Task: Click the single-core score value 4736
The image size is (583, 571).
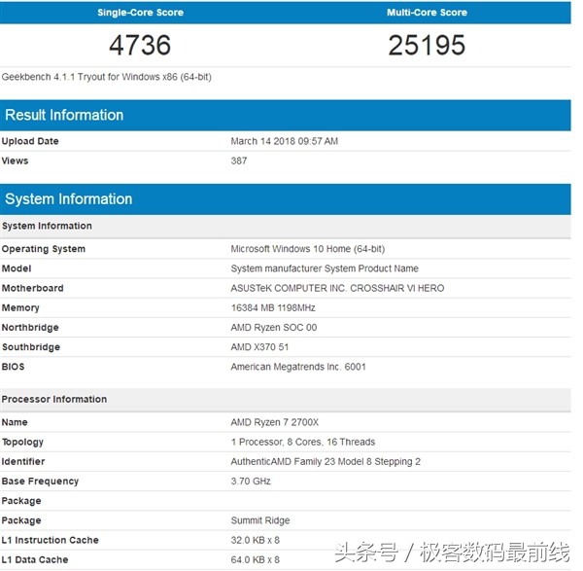Action: [x=140, y=45]
